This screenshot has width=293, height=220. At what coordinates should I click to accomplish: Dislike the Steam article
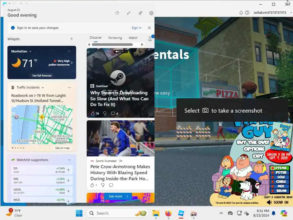pyautogui.click(x=105, y=113)
